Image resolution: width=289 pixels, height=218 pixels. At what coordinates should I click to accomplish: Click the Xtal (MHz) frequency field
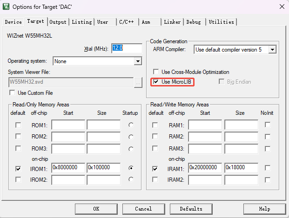coord(127,49)
